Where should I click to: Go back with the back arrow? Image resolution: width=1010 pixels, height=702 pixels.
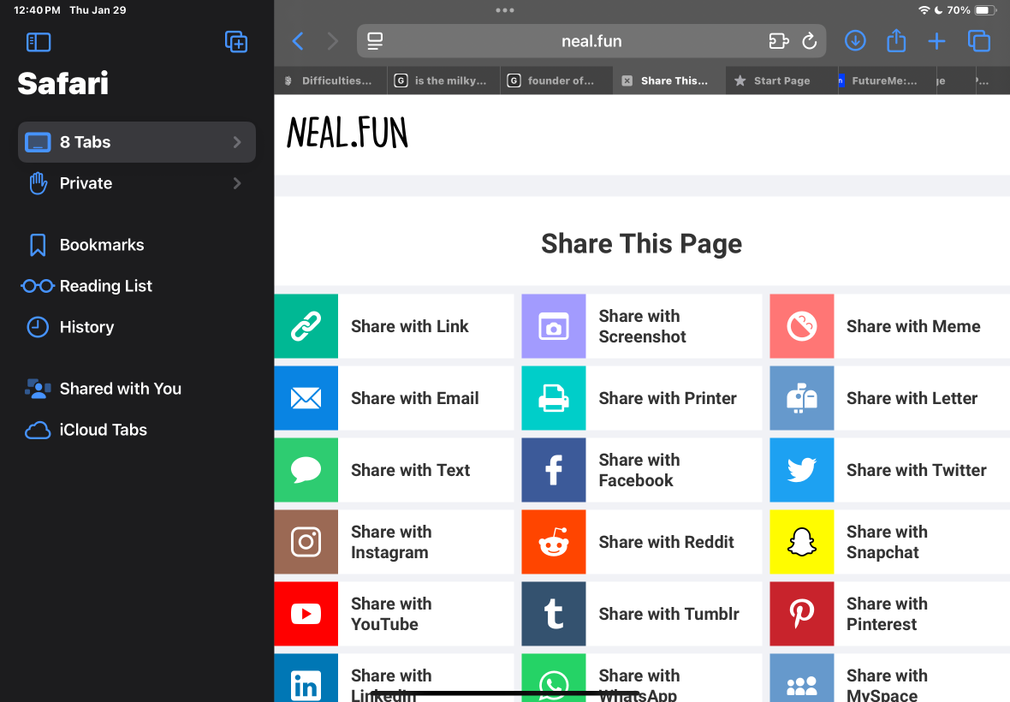tap(298, 41)
